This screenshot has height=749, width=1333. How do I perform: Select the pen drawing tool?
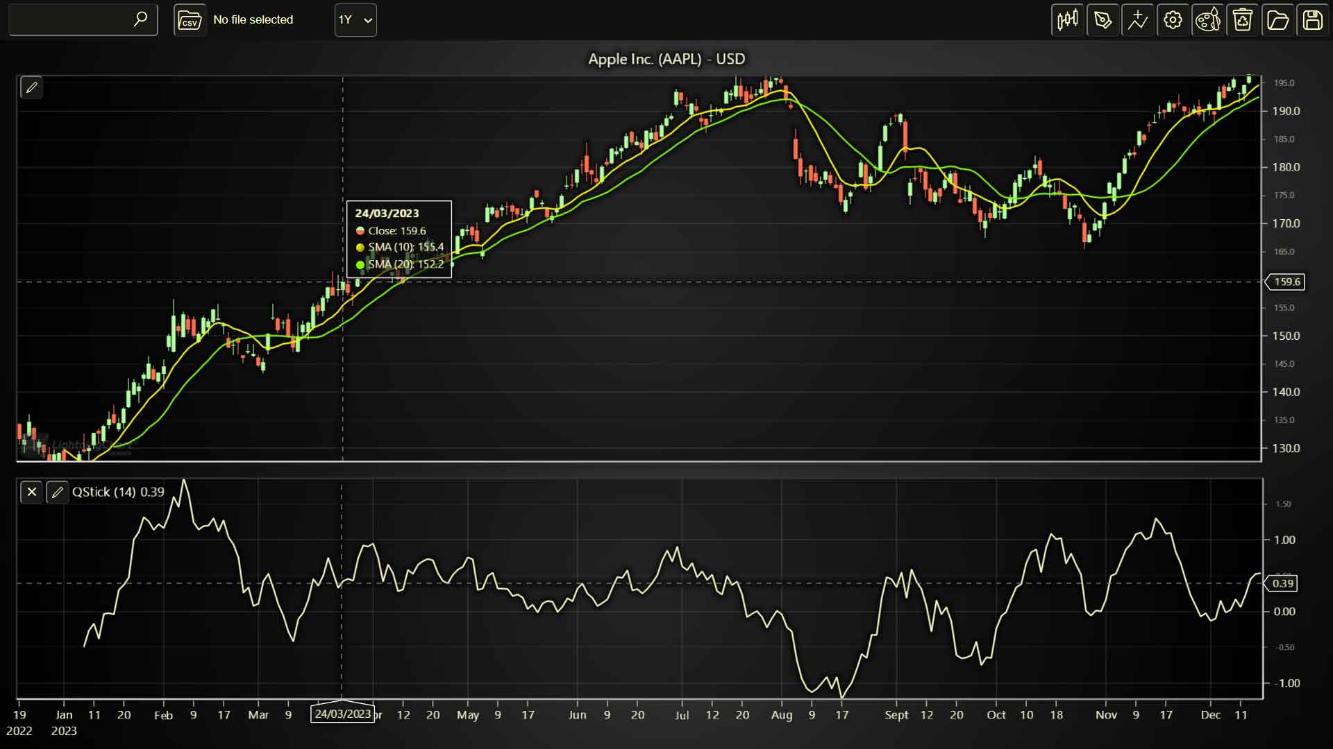click(x=1103, y=20)
